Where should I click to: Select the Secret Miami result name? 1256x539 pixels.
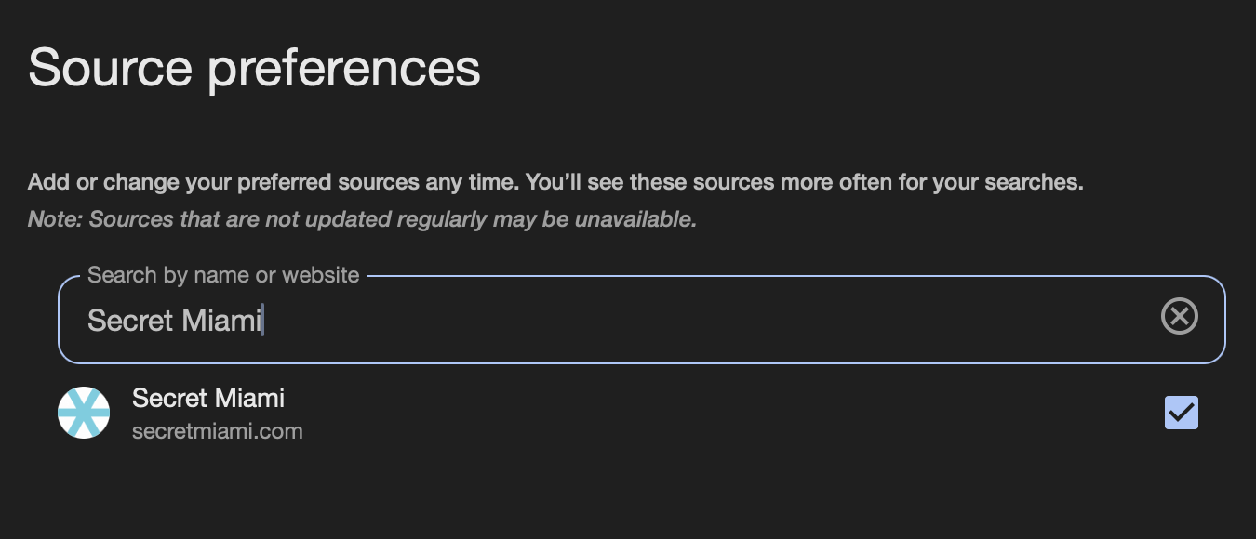click(208, 399)
